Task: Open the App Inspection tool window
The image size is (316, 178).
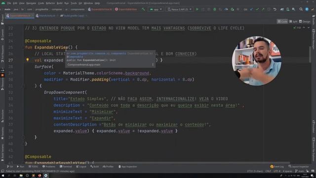Action: point(128,167)
